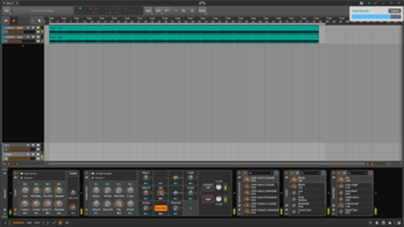Screen dimensions: 404x227
Task: Cancel the audio export
Action: click(x=394, y=11)
